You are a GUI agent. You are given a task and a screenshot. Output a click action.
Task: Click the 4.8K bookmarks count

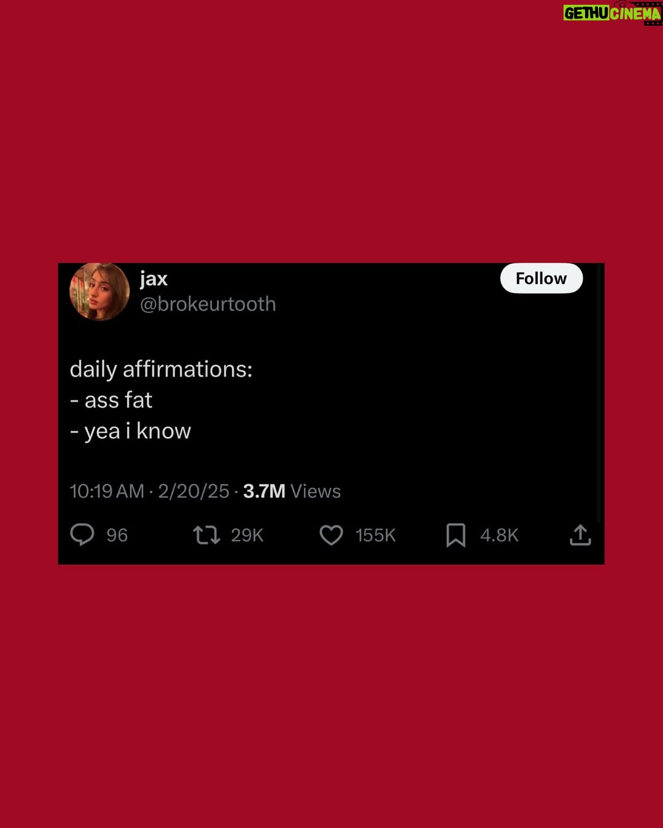499,535
